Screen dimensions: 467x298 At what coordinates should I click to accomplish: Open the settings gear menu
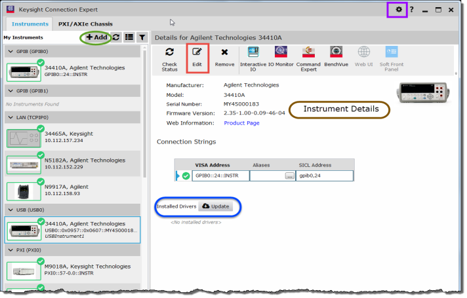[398, 10]
